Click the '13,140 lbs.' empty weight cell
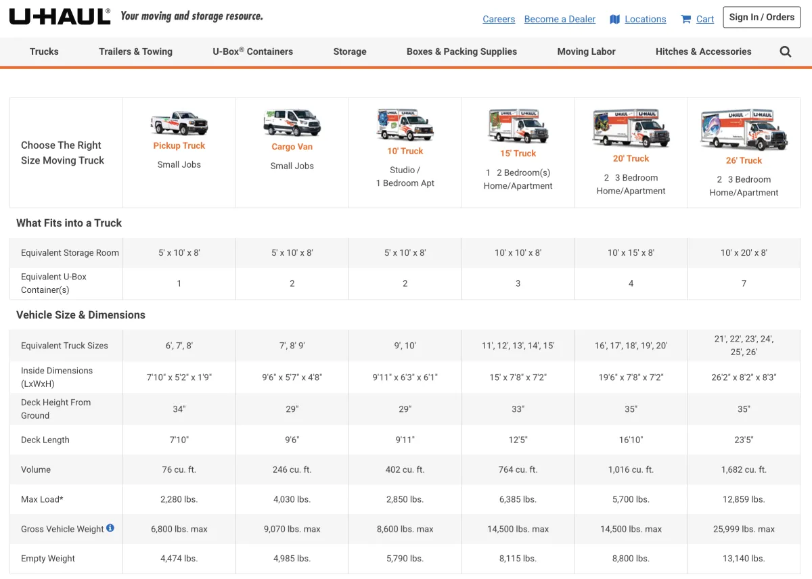The width and height of the screenshot is (812, 579). click(x=744, y=559)
